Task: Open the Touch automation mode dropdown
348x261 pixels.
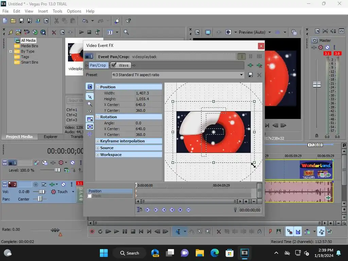Action: [73, 192]
